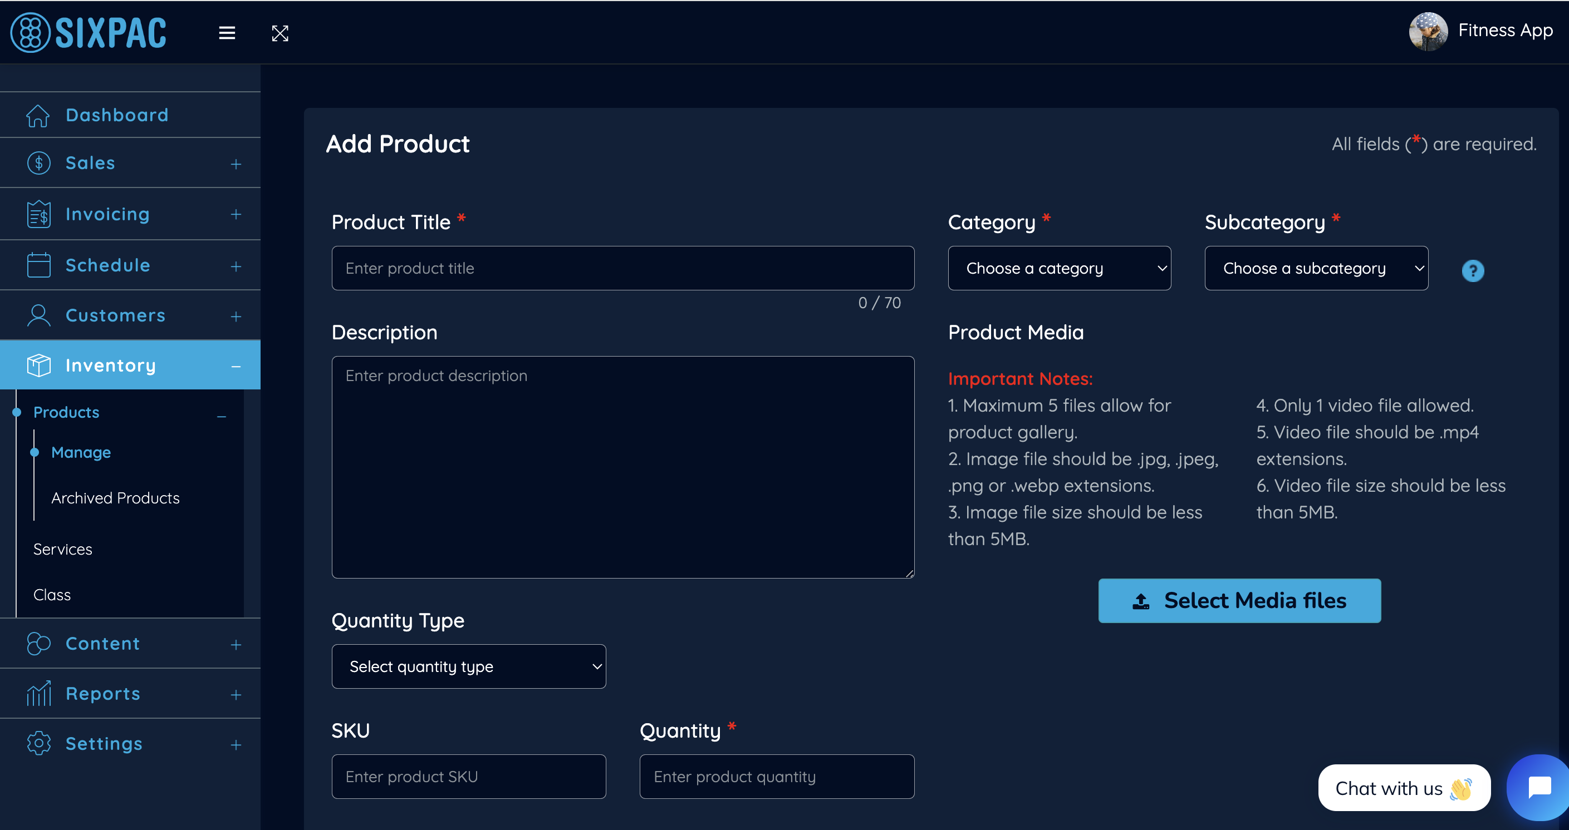The image size is (1569, 830).
Task: Go to Archived Products
Action: pyautogui.click(x=115, y=498)
